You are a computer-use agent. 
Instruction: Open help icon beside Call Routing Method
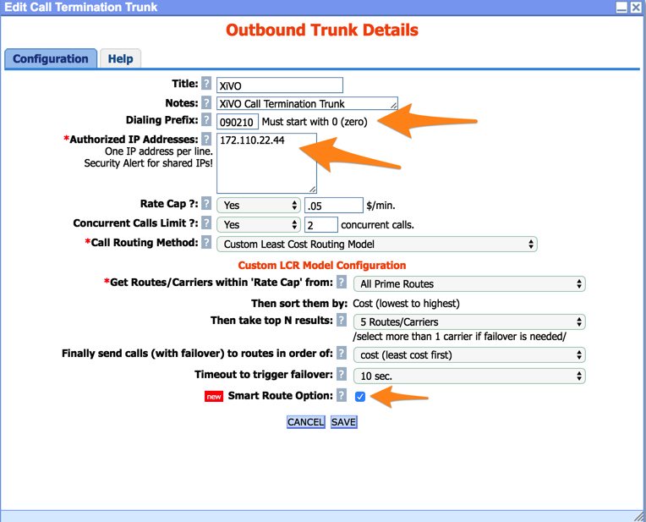click(x=206, y=242)
